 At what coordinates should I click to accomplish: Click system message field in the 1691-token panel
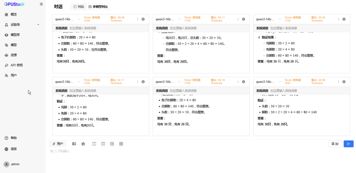pos(302,91)
